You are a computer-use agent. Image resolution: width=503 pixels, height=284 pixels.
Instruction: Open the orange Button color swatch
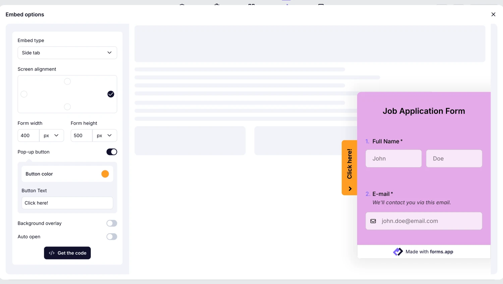click(105, 174)
